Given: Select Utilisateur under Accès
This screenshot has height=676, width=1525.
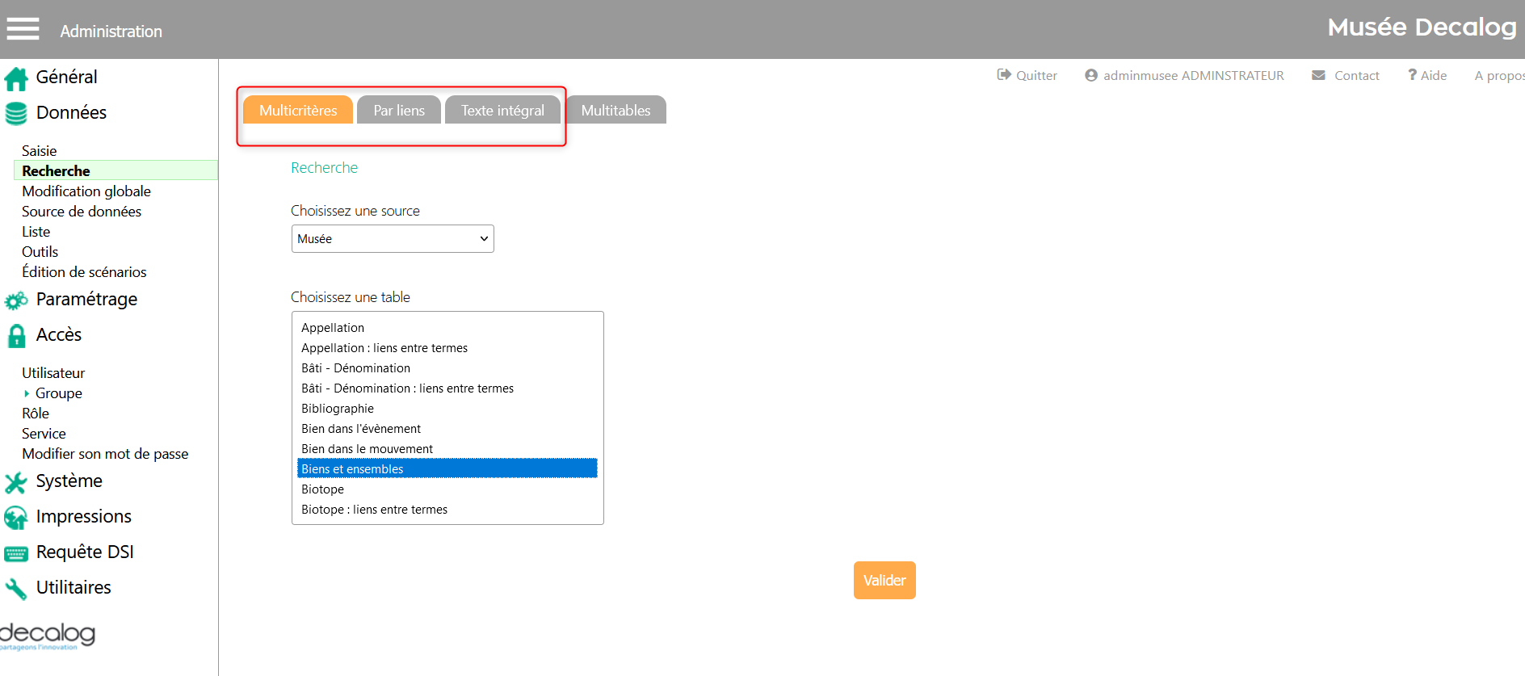Looking at the screenshot, I should pyautogui.click(x=53, y=373).
